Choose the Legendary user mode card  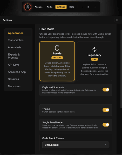pyautogui.click(x=94, y=61)
